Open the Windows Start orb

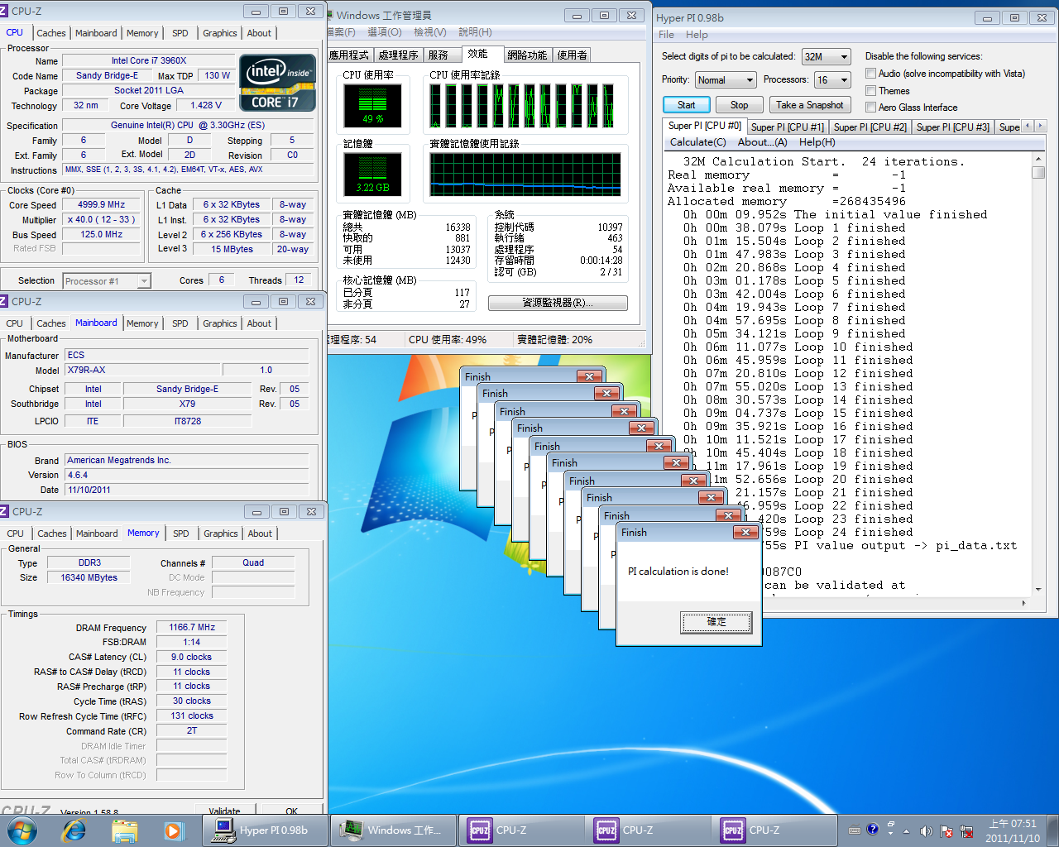[x=22, y=830]
